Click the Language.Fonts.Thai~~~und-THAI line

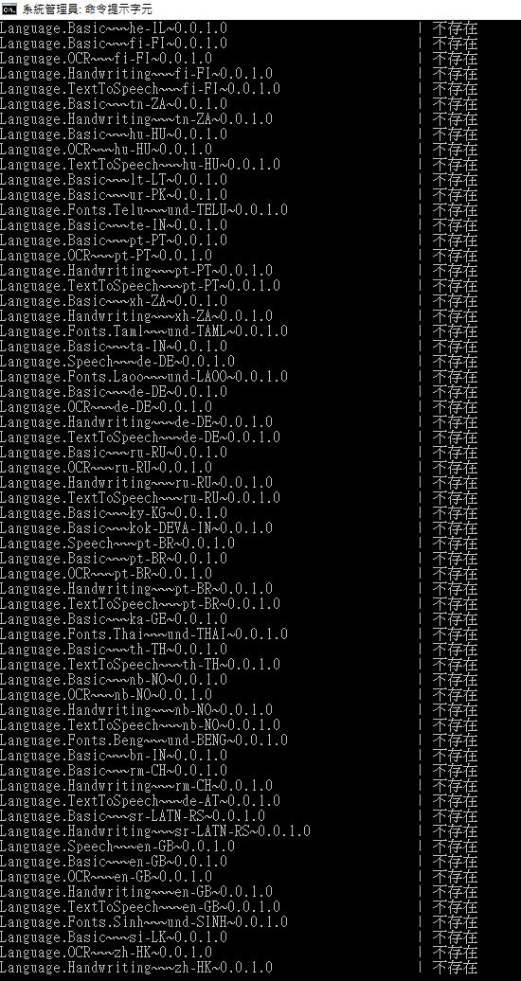pyautogui.click(x=144, y=634)
